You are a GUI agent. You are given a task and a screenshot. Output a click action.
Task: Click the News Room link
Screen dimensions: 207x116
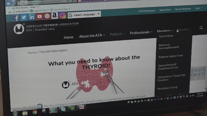click(165, 10)
